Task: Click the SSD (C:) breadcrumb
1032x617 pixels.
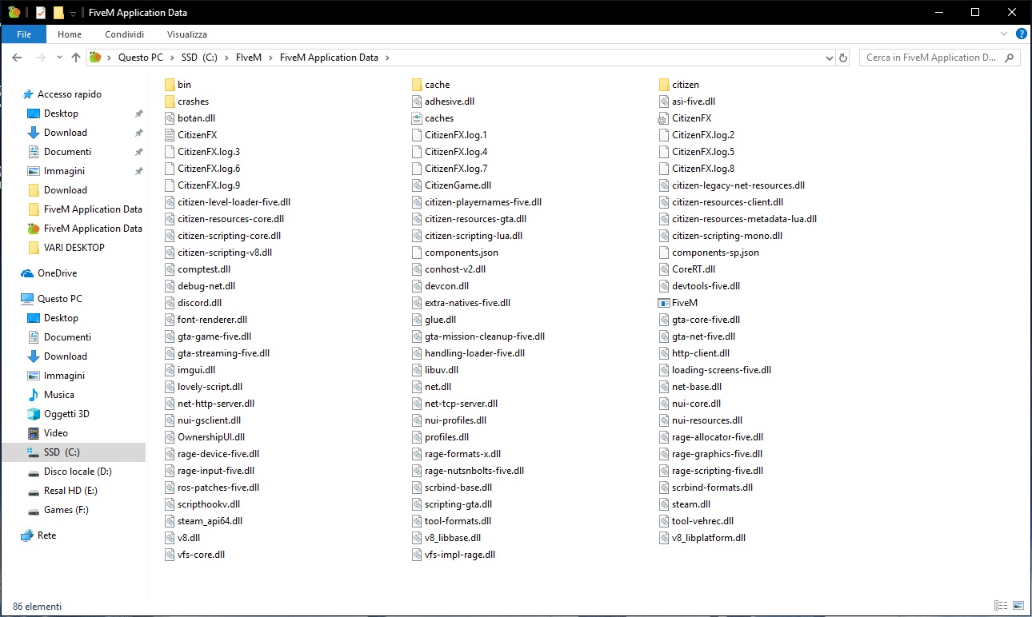Action: coord(198,58)
